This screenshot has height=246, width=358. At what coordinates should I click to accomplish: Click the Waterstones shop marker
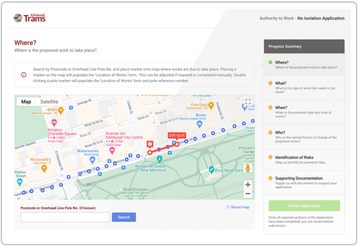92,160
